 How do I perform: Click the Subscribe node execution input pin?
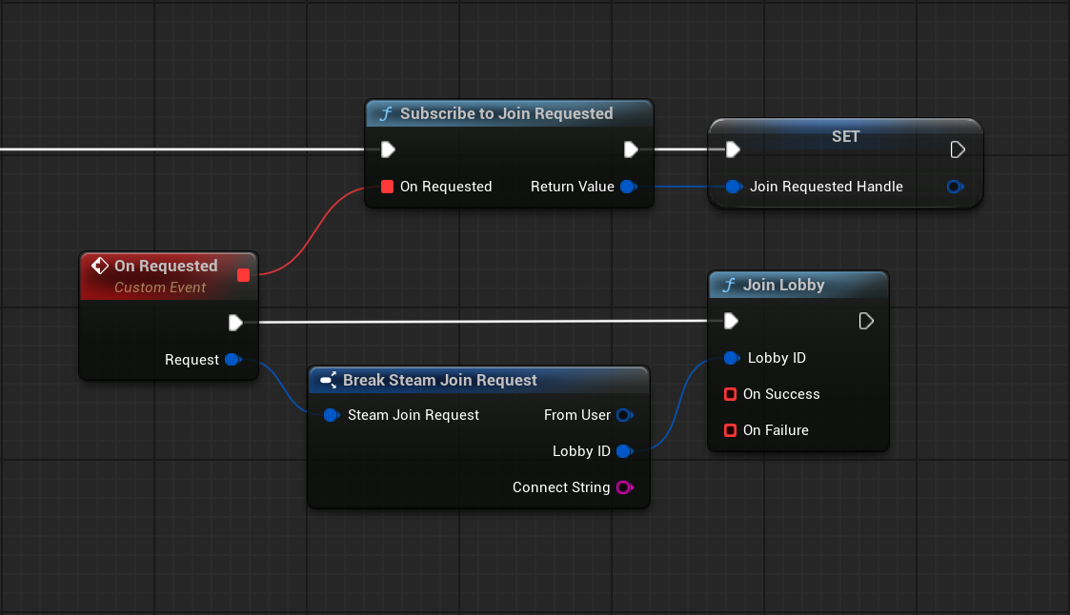[388, 149]
